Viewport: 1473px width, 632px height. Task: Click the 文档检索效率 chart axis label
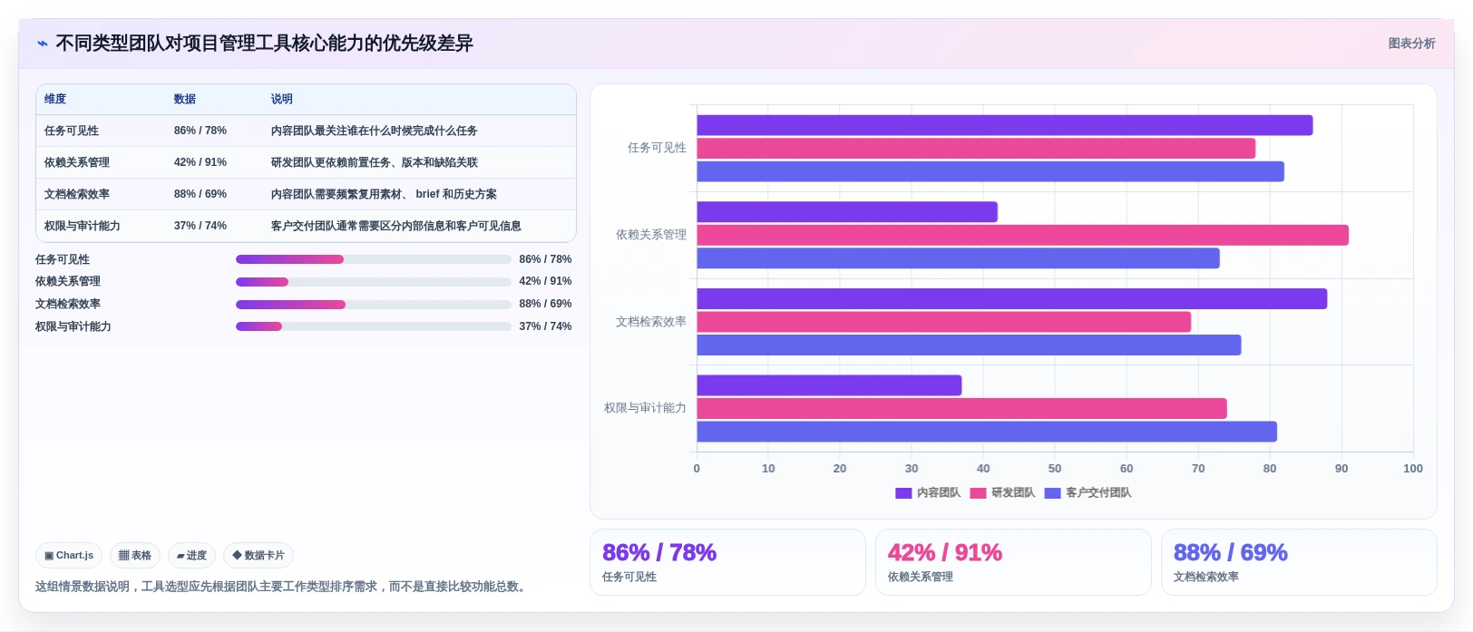(651, 322)
